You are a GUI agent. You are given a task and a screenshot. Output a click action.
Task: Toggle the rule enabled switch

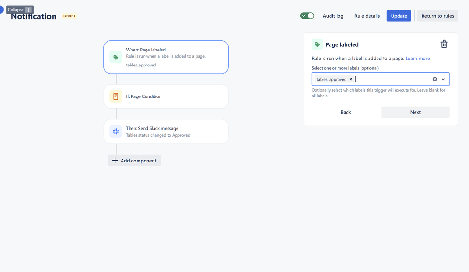tap(307, 16)
